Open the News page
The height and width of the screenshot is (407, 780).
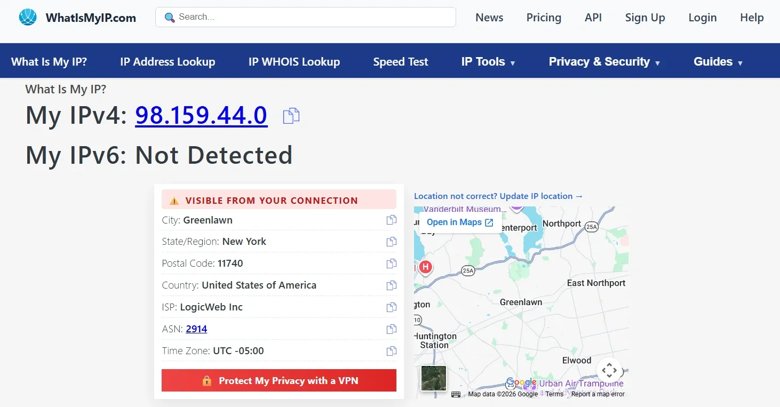[489, 18]
